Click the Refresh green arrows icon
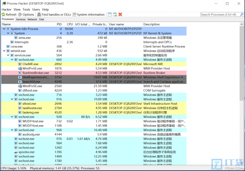This screenshot has width=245, height=171. [3, 15]
